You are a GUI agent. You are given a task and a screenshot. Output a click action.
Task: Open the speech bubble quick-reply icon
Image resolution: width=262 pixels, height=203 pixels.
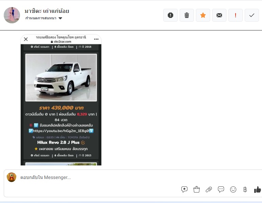click(221, 189)
